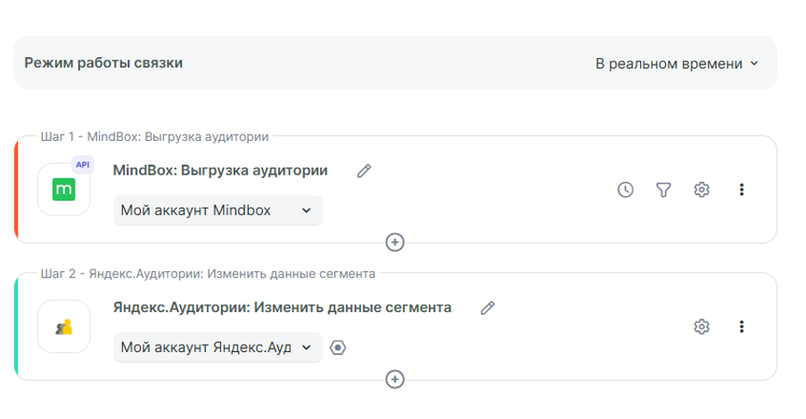Add a step after MindBox step with plus
This screenshot has width=806, height=419.
395,242
